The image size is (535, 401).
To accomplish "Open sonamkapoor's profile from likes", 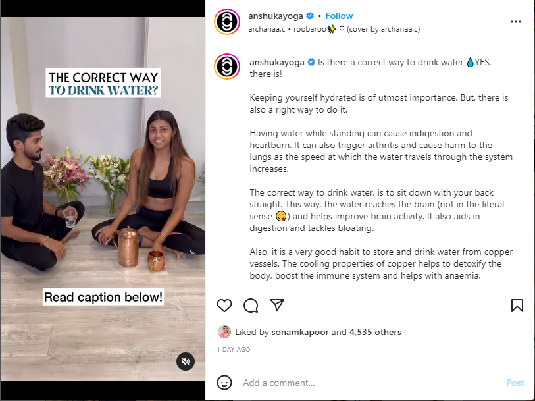I will (x=301, y=332).
